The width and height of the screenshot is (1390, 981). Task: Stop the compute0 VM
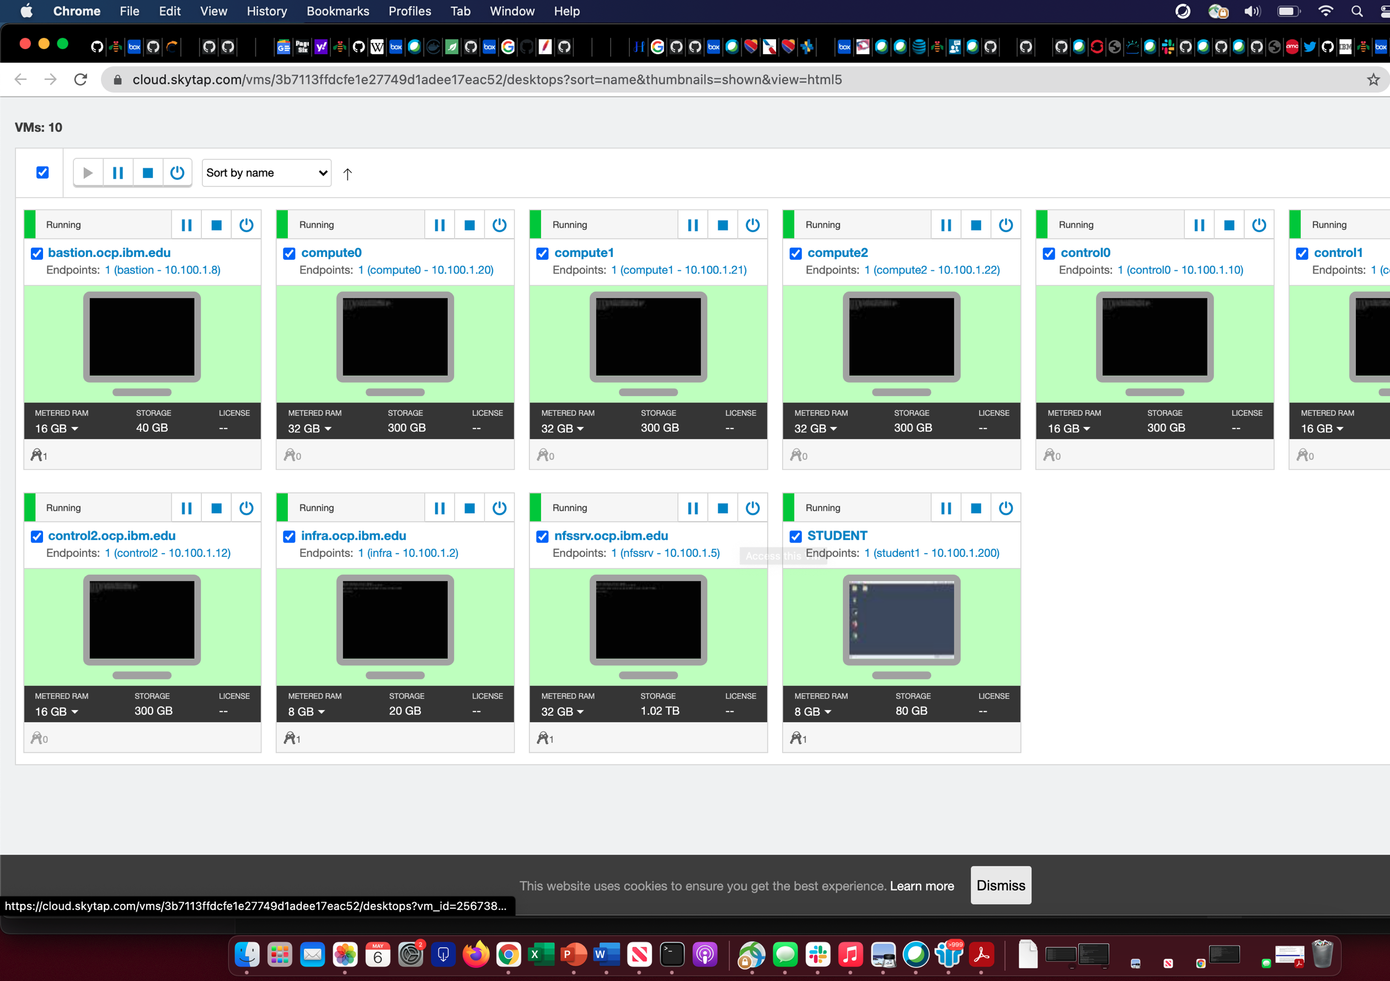(469, 225)
